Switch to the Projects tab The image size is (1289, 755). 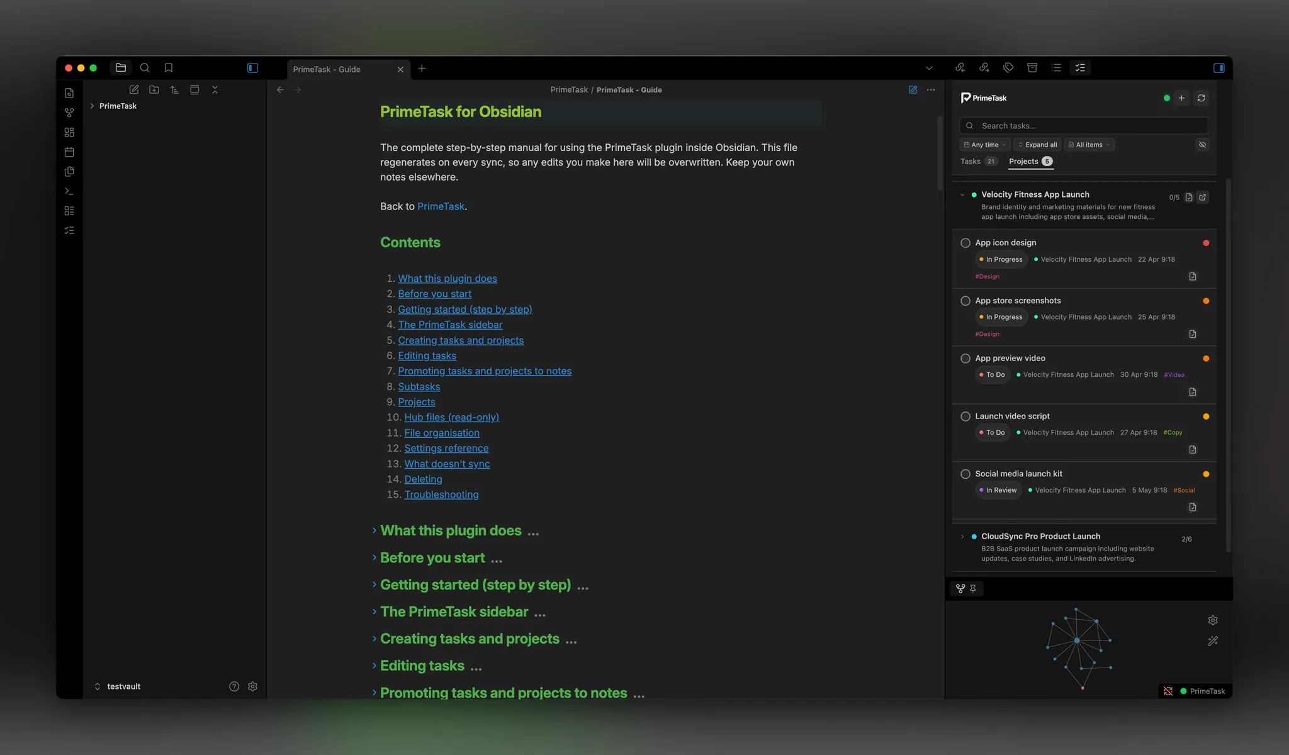pos(1030,162)
